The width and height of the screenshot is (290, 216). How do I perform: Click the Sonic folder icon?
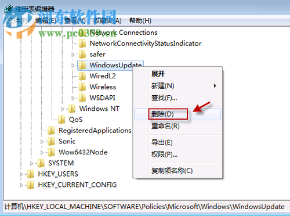(x=52, y=141)
